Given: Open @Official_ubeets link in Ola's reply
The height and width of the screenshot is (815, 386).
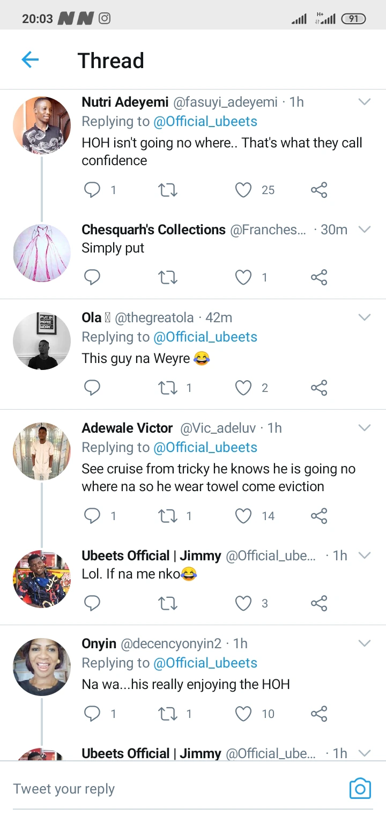Looking at the screenshot, I should click(205, 337).
